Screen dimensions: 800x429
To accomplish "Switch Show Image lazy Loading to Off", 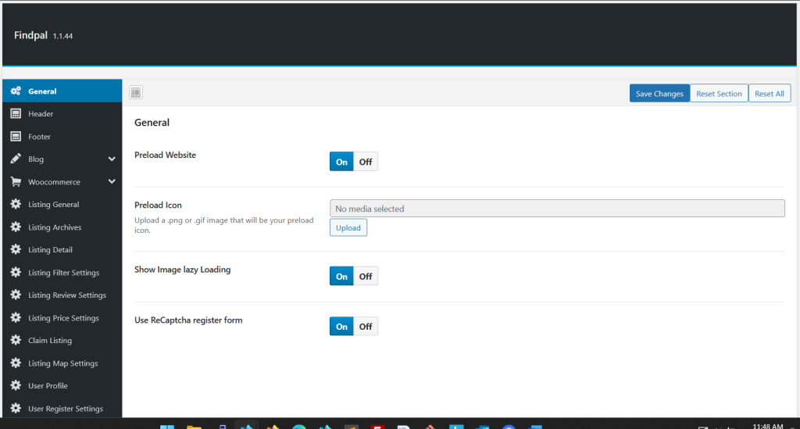I will [366, 276].
